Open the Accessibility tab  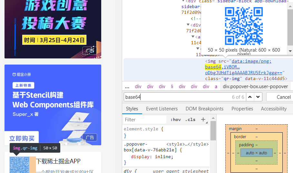pyautogui.click(x=274, y=109)
